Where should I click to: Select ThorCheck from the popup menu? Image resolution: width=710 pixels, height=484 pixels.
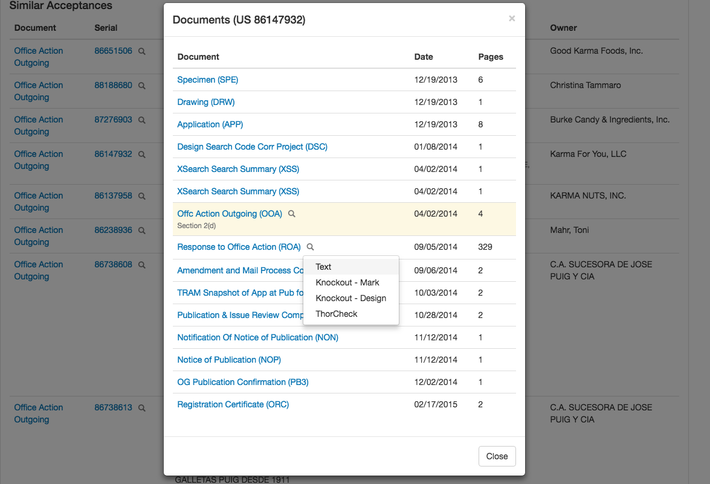pos(336,314)
